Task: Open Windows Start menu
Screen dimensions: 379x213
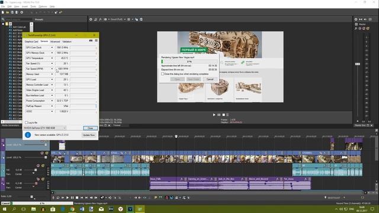Action: [4, 209]
